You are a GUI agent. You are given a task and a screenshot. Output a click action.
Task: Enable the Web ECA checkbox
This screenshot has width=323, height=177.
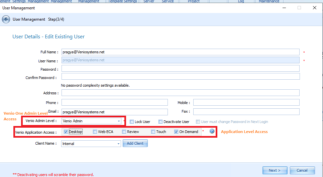click(x=95, y=132)
